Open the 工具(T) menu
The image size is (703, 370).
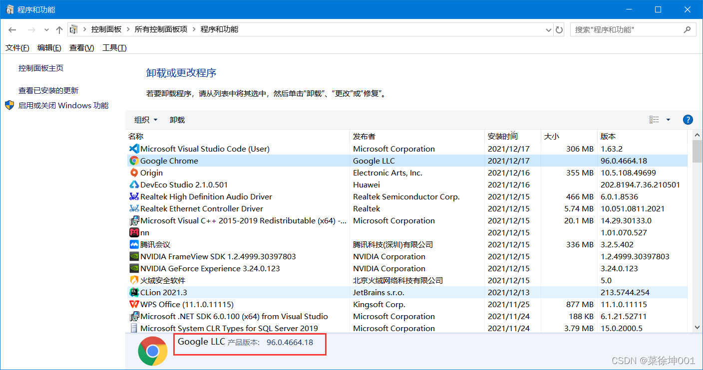click(x=114, y=48)
